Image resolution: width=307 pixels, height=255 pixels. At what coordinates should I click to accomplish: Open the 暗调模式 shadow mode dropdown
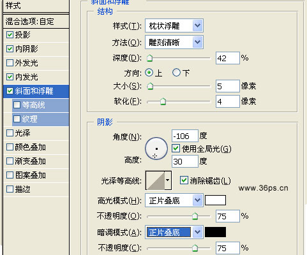tap(174, 232)
